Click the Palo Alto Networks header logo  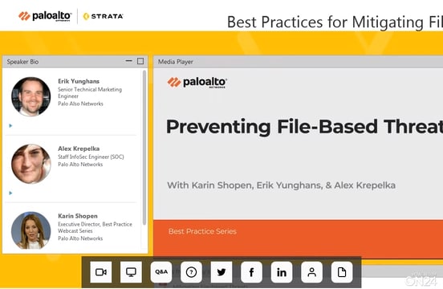[x=45, y=16]
